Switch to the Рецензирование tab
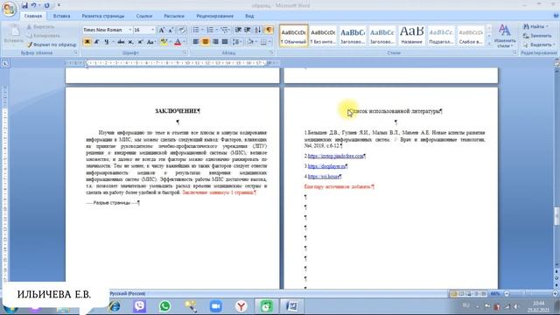The height and width of the screenshot is (315, 560). (214, 16)
